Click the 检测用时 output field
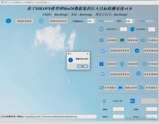The width and height of the screenshot is (159, 124). tap(123, 29)
